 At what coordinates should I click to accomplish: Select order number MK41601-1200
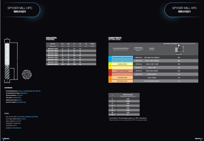click(x=53, y=60)
